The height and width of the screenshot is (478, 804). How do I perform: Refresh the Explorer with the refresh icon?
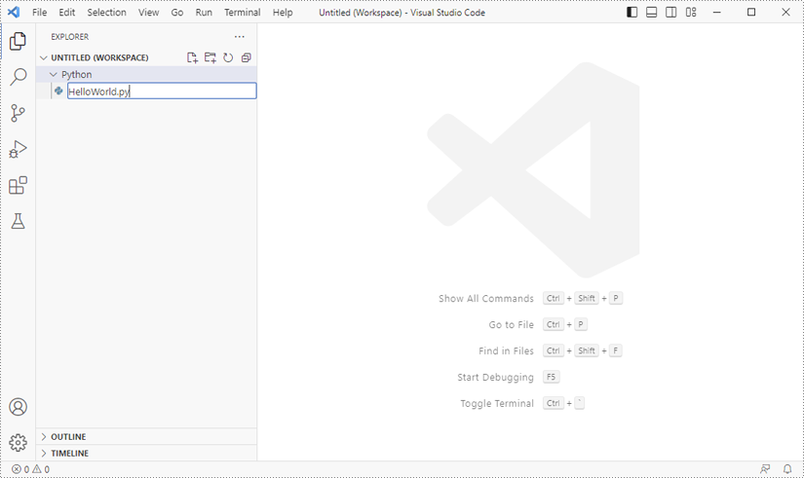228,57
